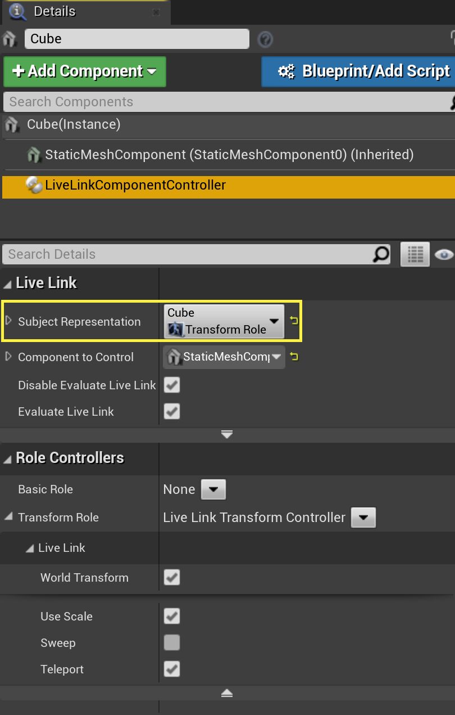Click the Add Component button

click(x=84, y=71)
